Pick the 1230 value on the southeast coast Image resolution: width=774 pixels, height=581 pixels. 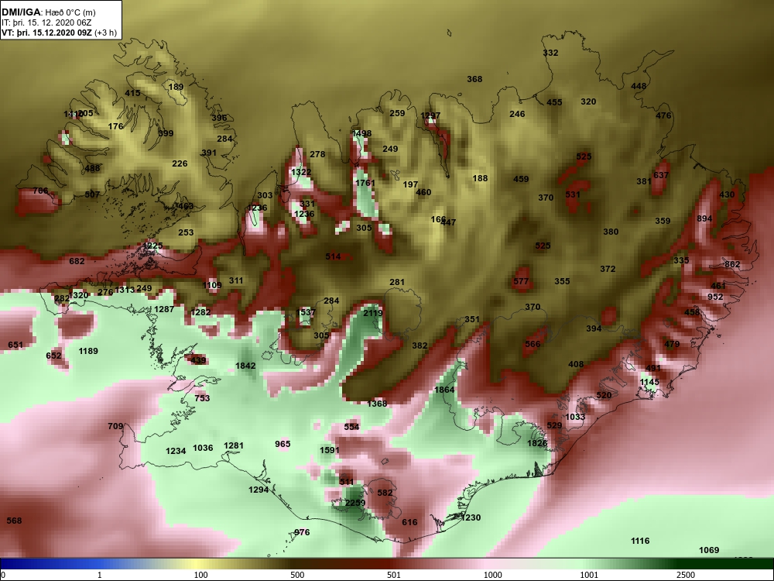click(471, 517)
